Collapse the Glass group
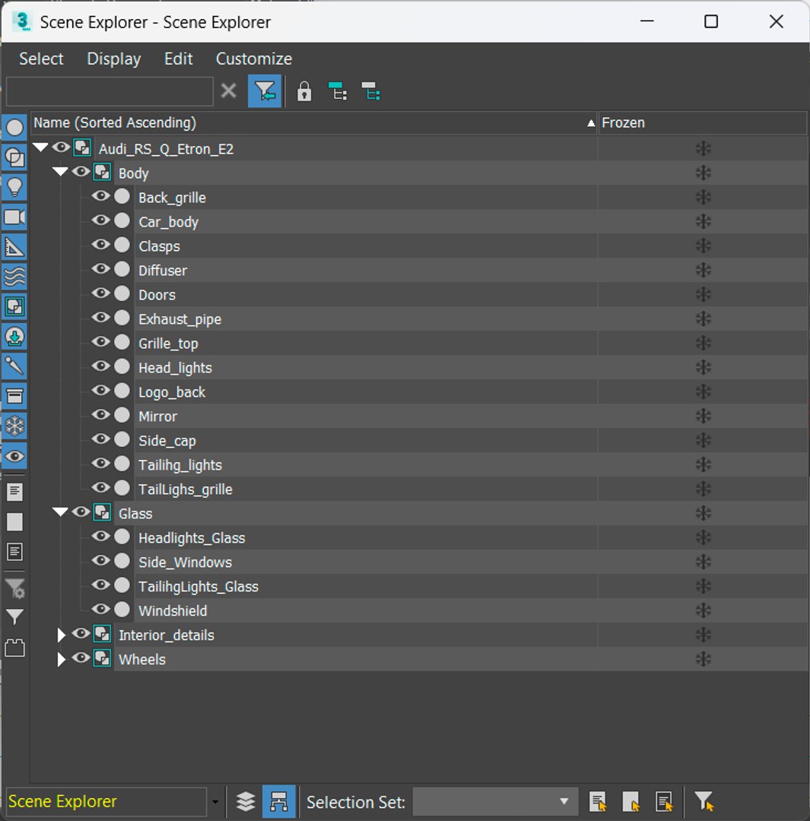Viewport: 810px width, 821px height. 60,512
